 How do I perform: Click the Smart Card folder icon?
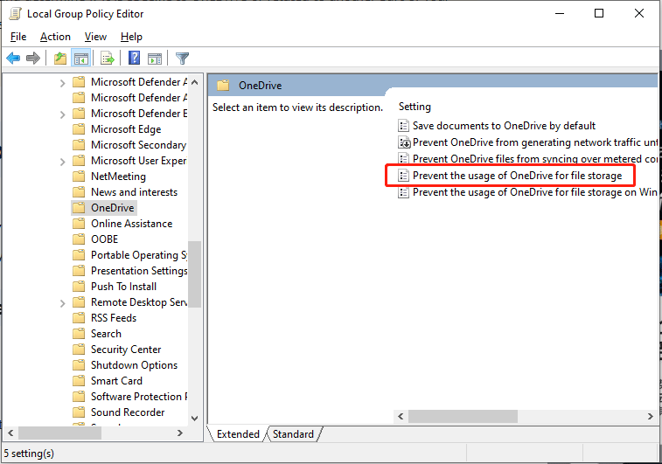pyautogui.click(x=79, y=381)
